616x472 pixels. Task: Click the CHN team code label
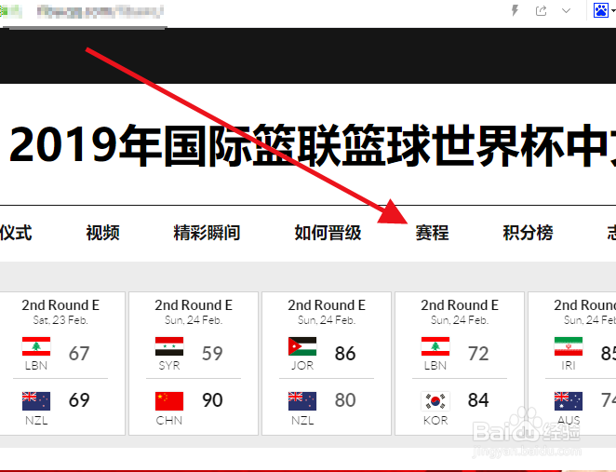coord(169,421)
